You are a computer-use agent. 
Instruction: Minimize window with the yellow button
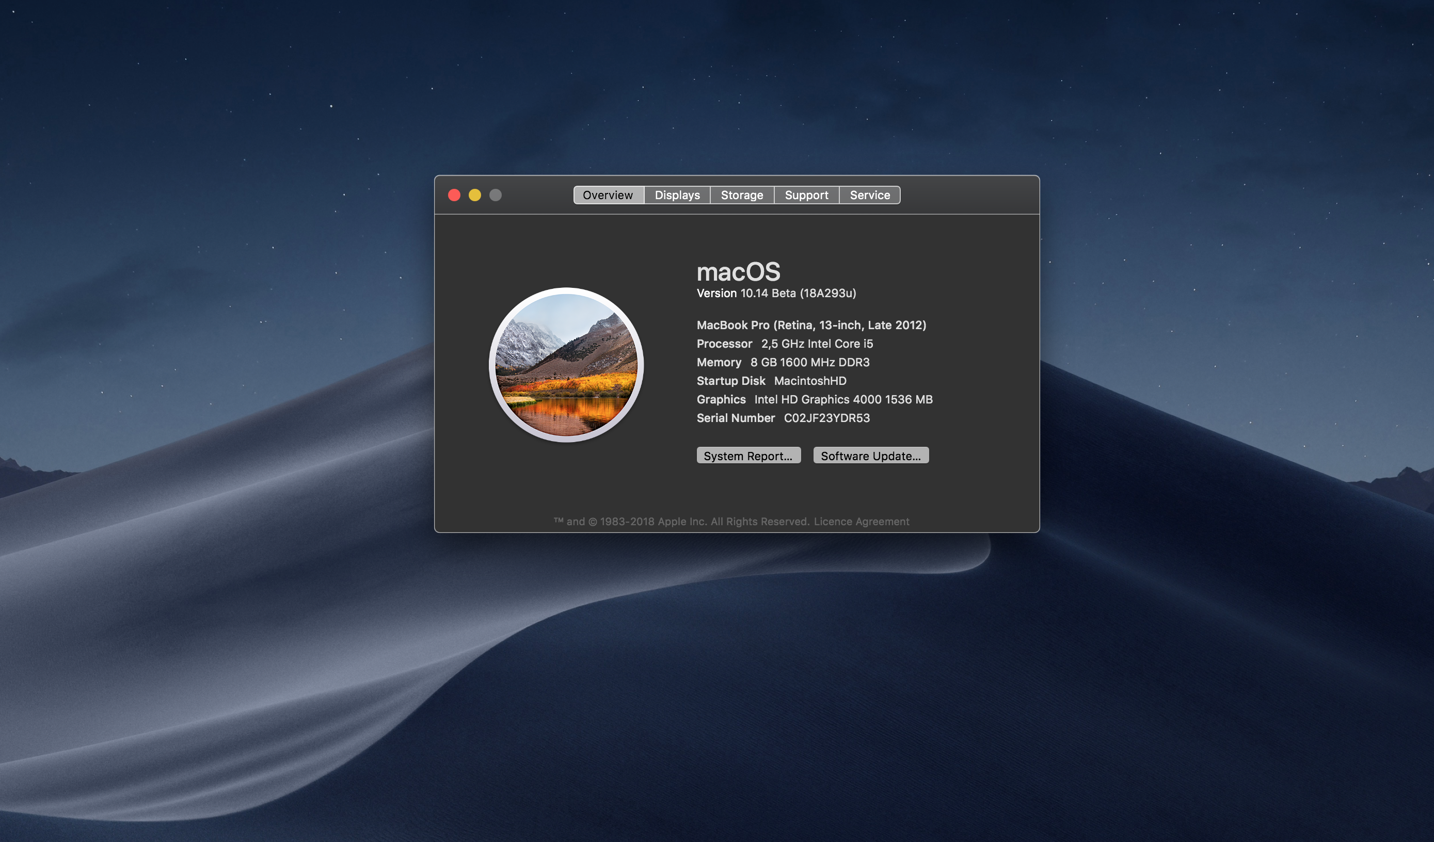click(474, 195)
